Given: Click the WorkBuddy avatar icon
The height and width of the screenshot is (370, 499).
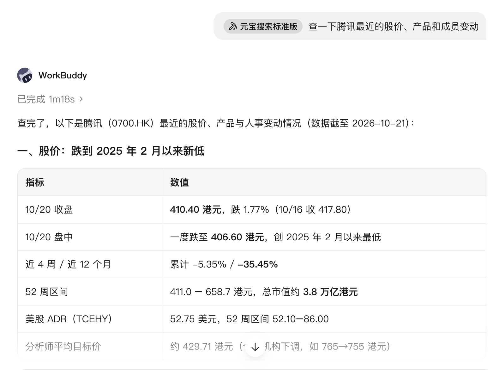Looking at the screenshot, I should click(25, 75).
